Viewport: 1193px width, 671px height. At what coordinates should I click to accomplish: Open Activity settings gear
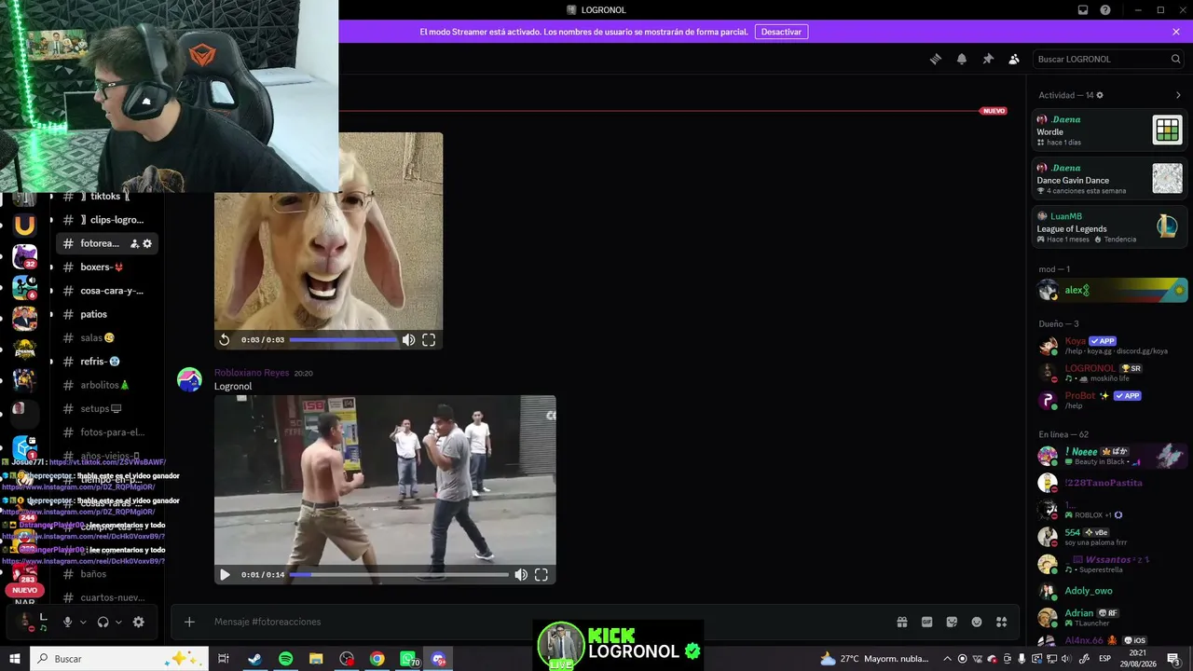[x=1100, y=95]
